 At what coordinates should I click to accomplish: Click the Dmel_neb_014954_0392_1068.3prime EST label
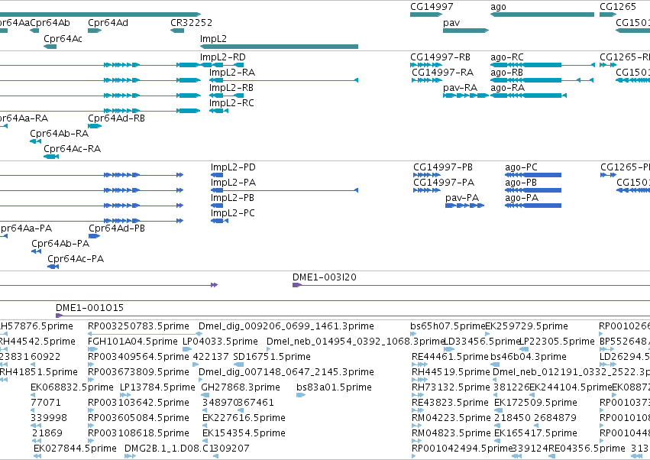pos(355,342)
